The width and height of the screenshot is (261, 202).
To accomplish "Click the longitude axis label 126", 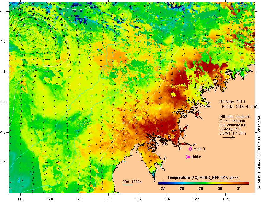I will 225,199.
